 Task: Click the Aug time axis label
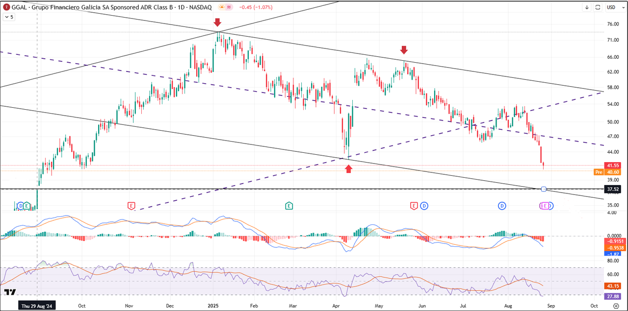pyautogui.click(x=508, y=306)
